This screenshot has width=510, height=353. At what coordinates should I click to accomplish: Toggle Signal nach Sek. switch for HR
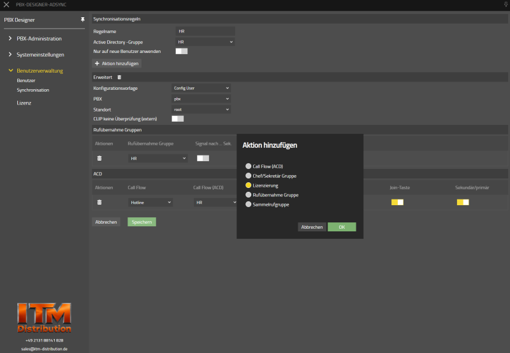203,158
